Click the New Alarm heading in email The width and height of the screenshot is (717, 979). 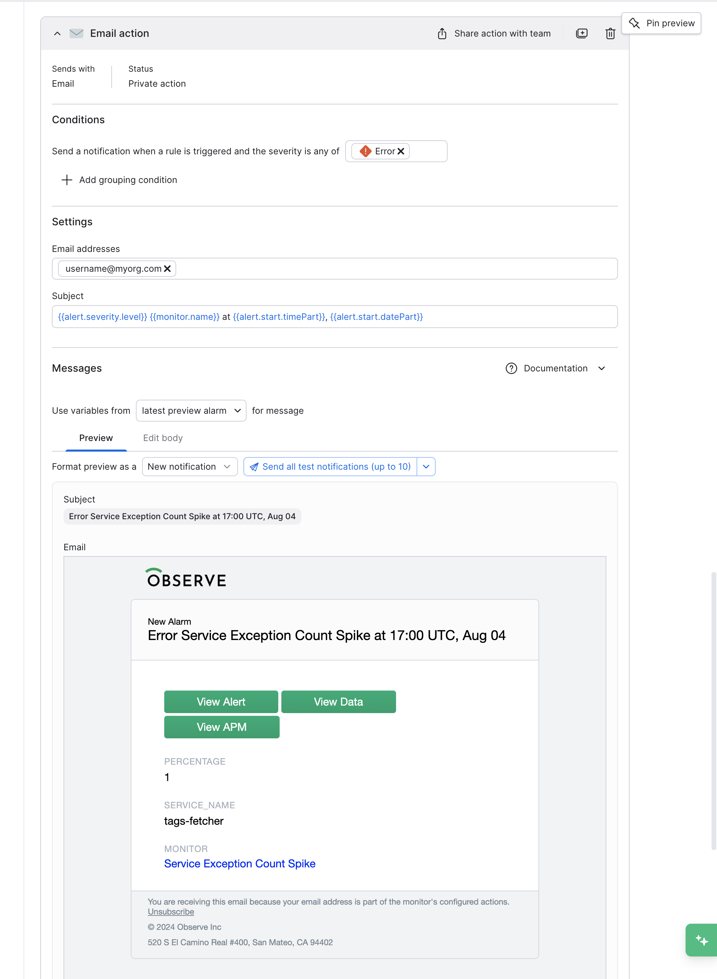(x=169, y=622)
